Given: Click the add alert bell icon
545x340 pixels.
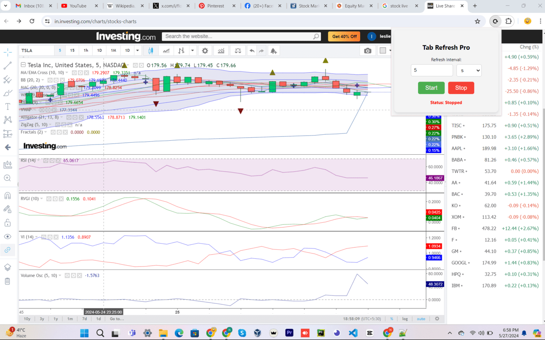Looking at the screenshot, I should (273, 51).
